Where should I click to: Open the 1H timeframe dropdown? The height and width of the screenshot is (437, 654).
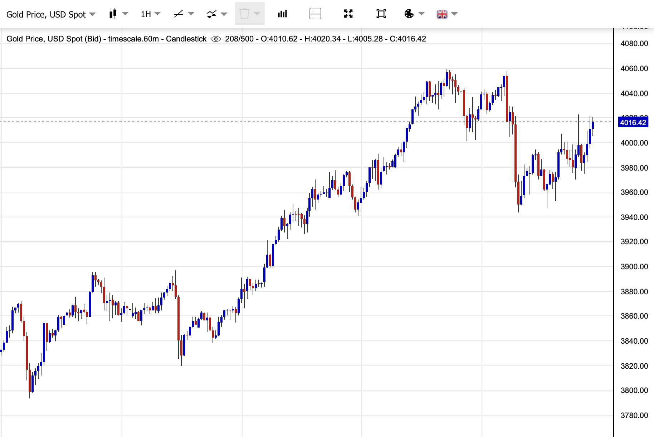coord(150,14)
